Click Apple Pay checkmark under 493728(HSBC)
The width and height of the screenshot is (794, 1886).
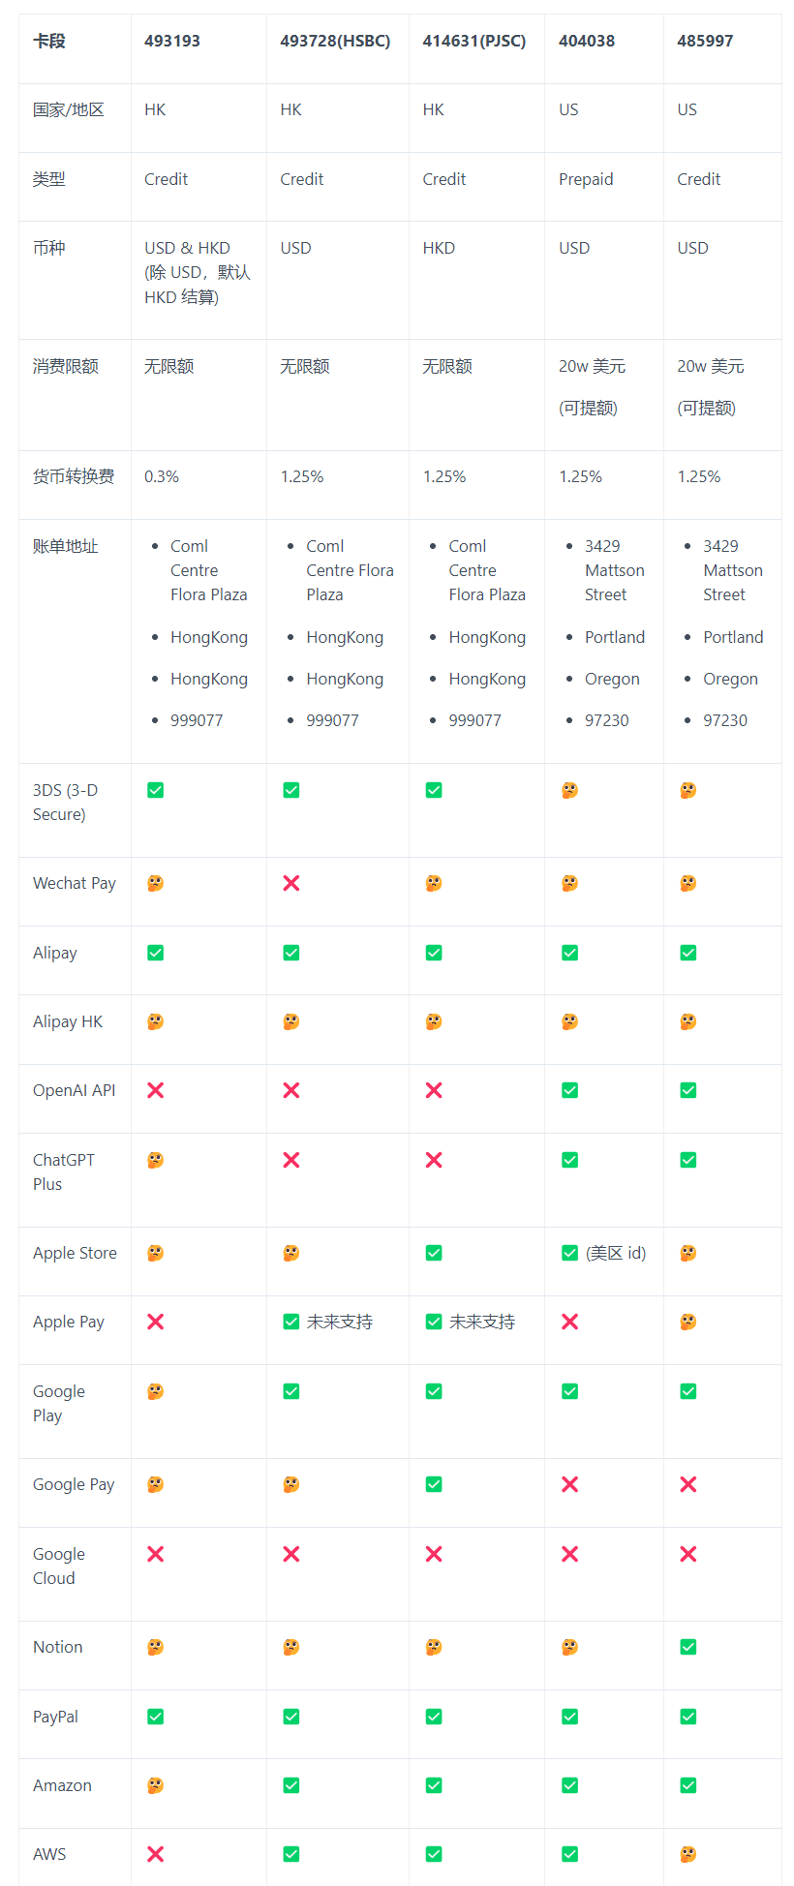click(x=291, y=1322)
